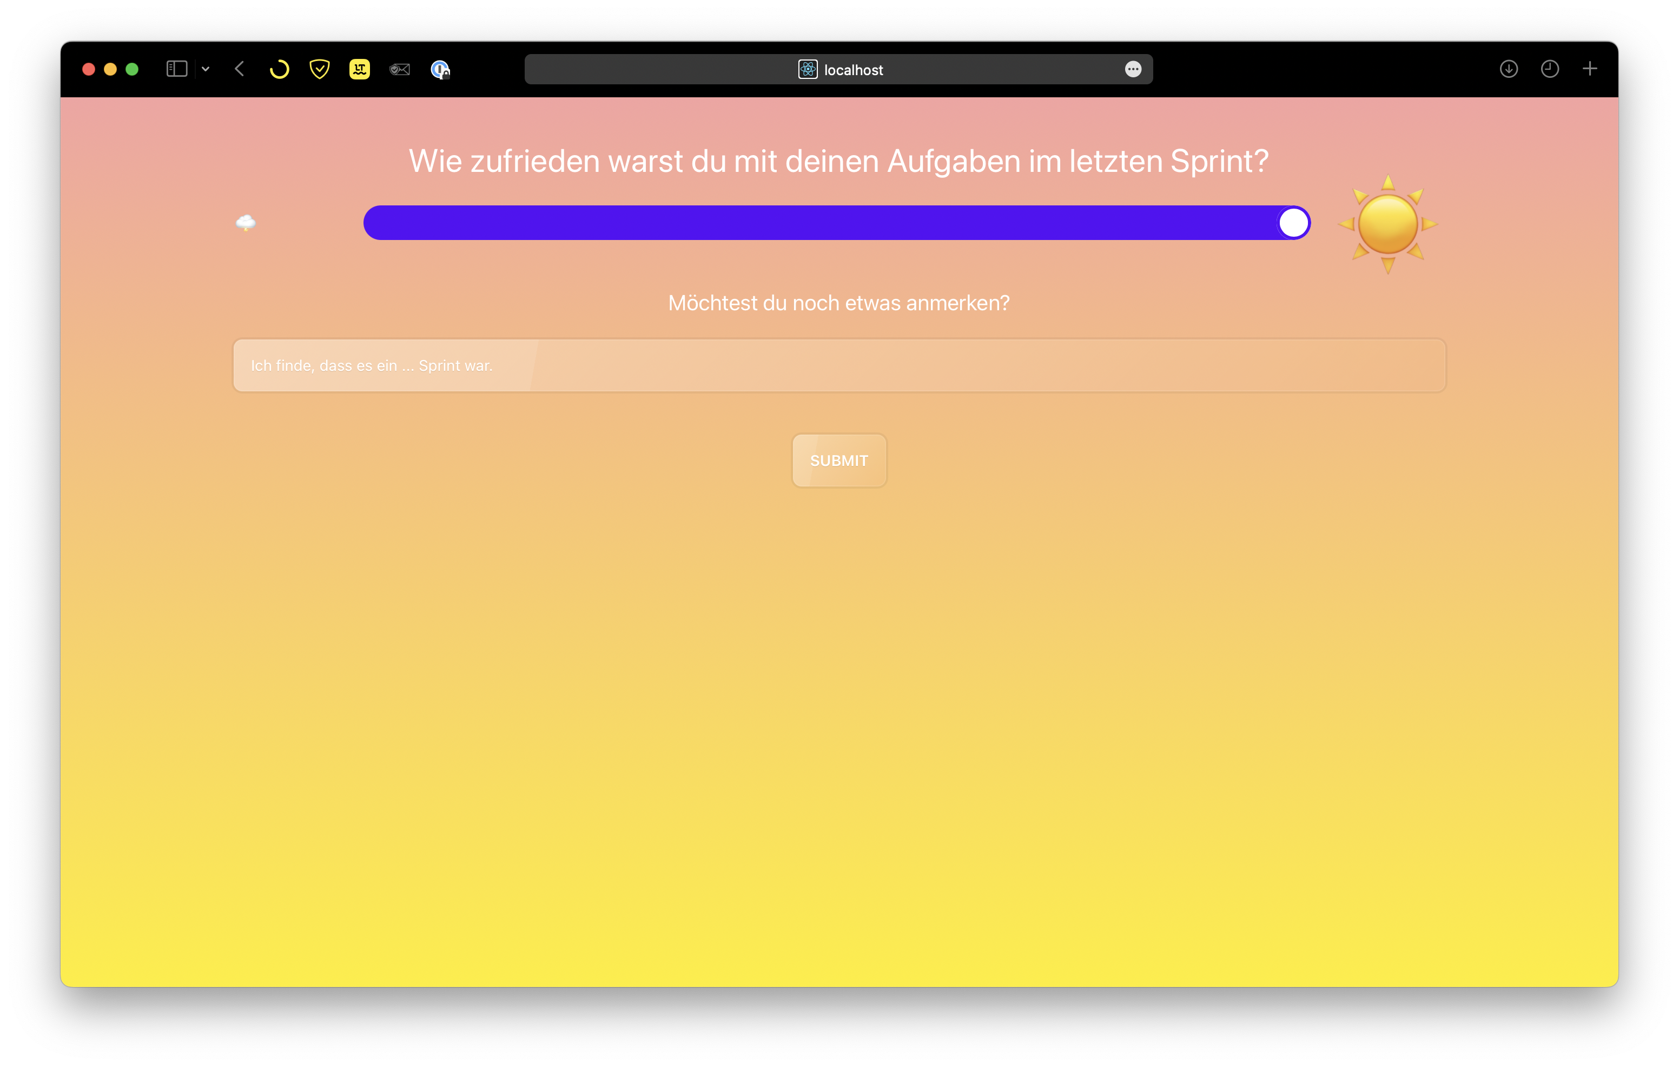Click the white satisfaction slider knob
Image resolution: width=1679 pixels, height=1067 pixels.
click(1293, 223)
